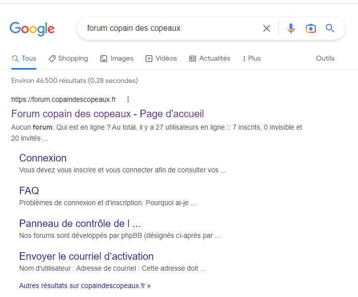This screenshot has width=358, height=297.
Task: Open Forum copain des copeaux result
Action: pos(107,114)
